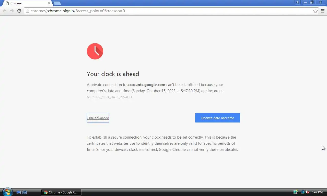Minimize the Chrome window

tap(305, 2)
